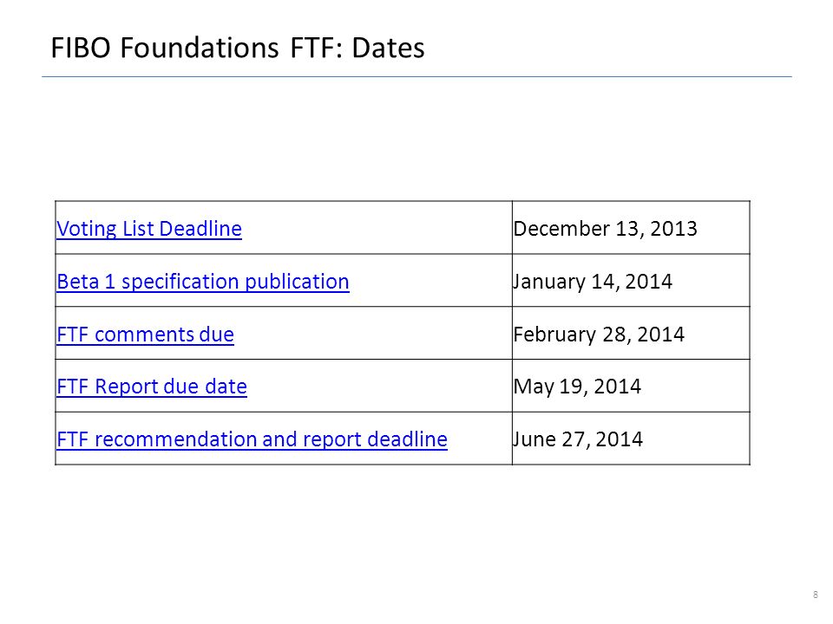Select the December 13, 2013 date cell
This screenshot has height=624, width=833.
(x=631, y=228)
